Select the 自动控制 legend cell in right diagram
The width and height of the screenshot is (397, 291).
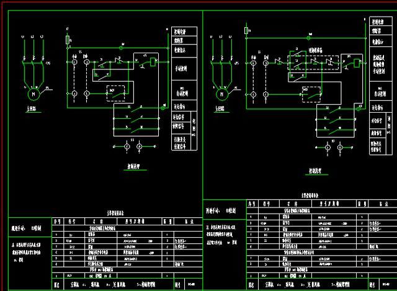pyautogui.click(x=380, y=91)
